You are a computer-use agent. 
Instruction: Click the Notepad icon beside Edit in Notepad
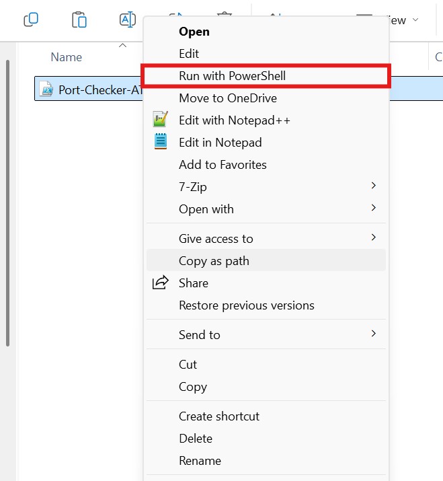(160, 142)
